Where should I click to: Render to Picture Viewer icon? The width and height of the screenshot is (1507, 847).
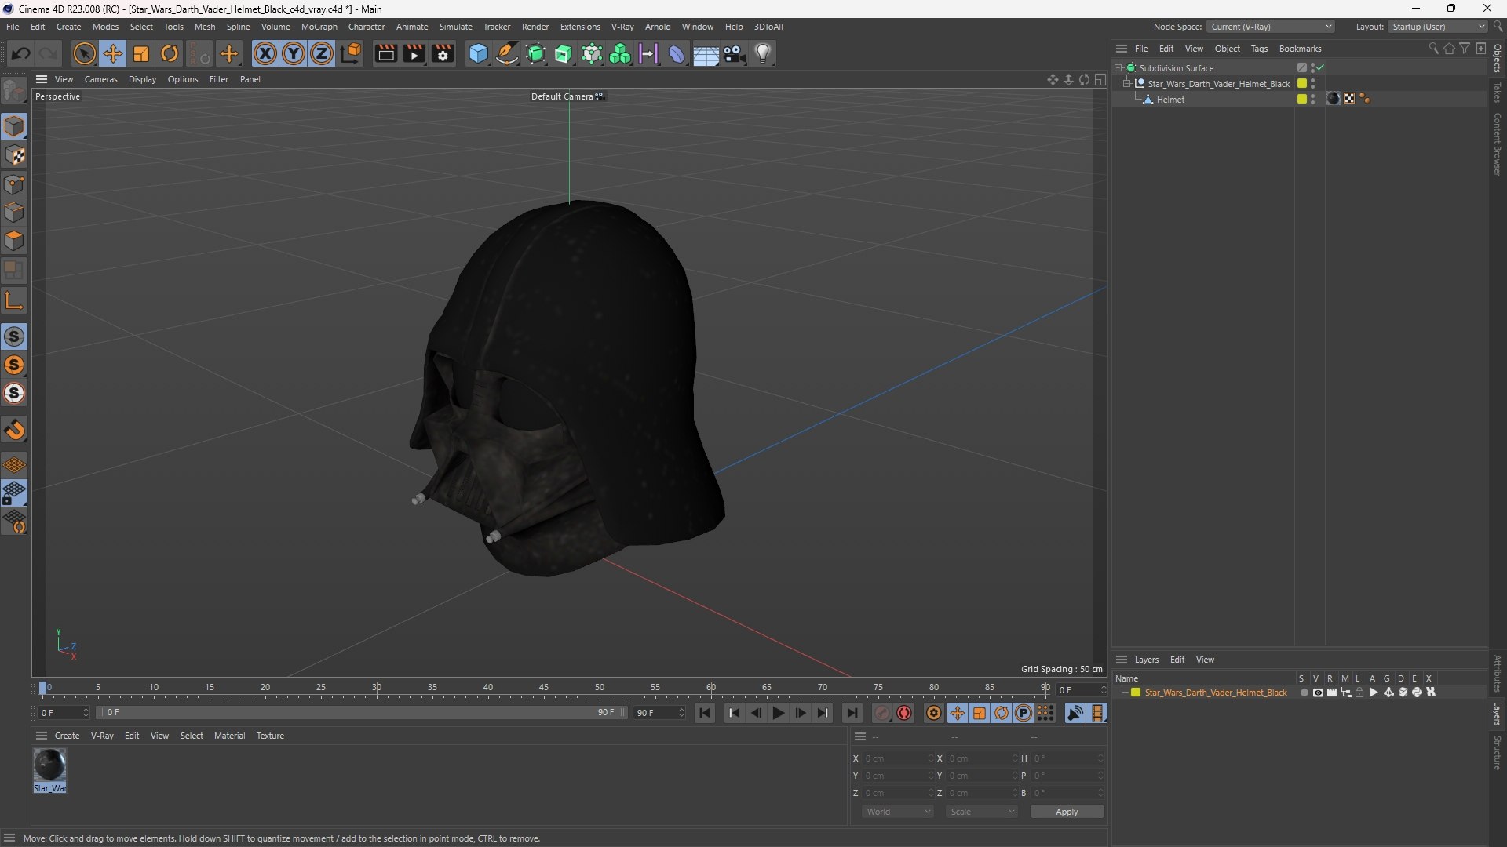pyautogui.click(x=414, y=53)
